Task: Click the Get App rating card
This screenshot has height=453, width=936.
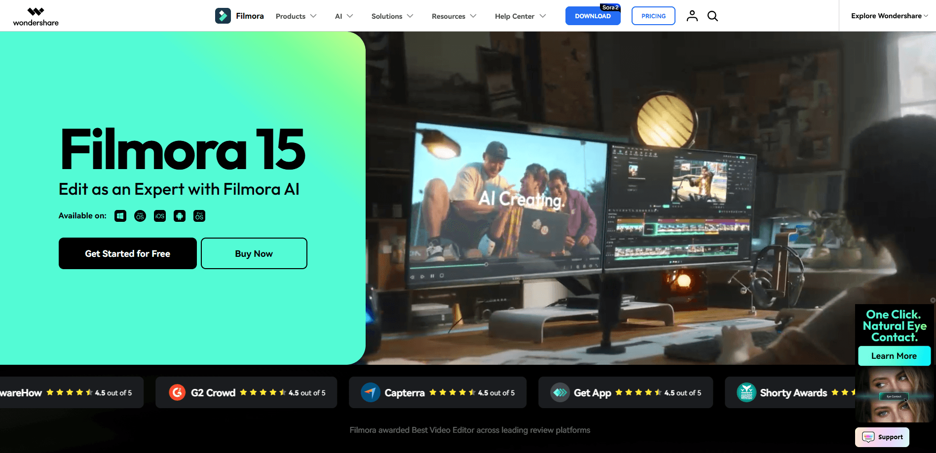Action: 626,392
